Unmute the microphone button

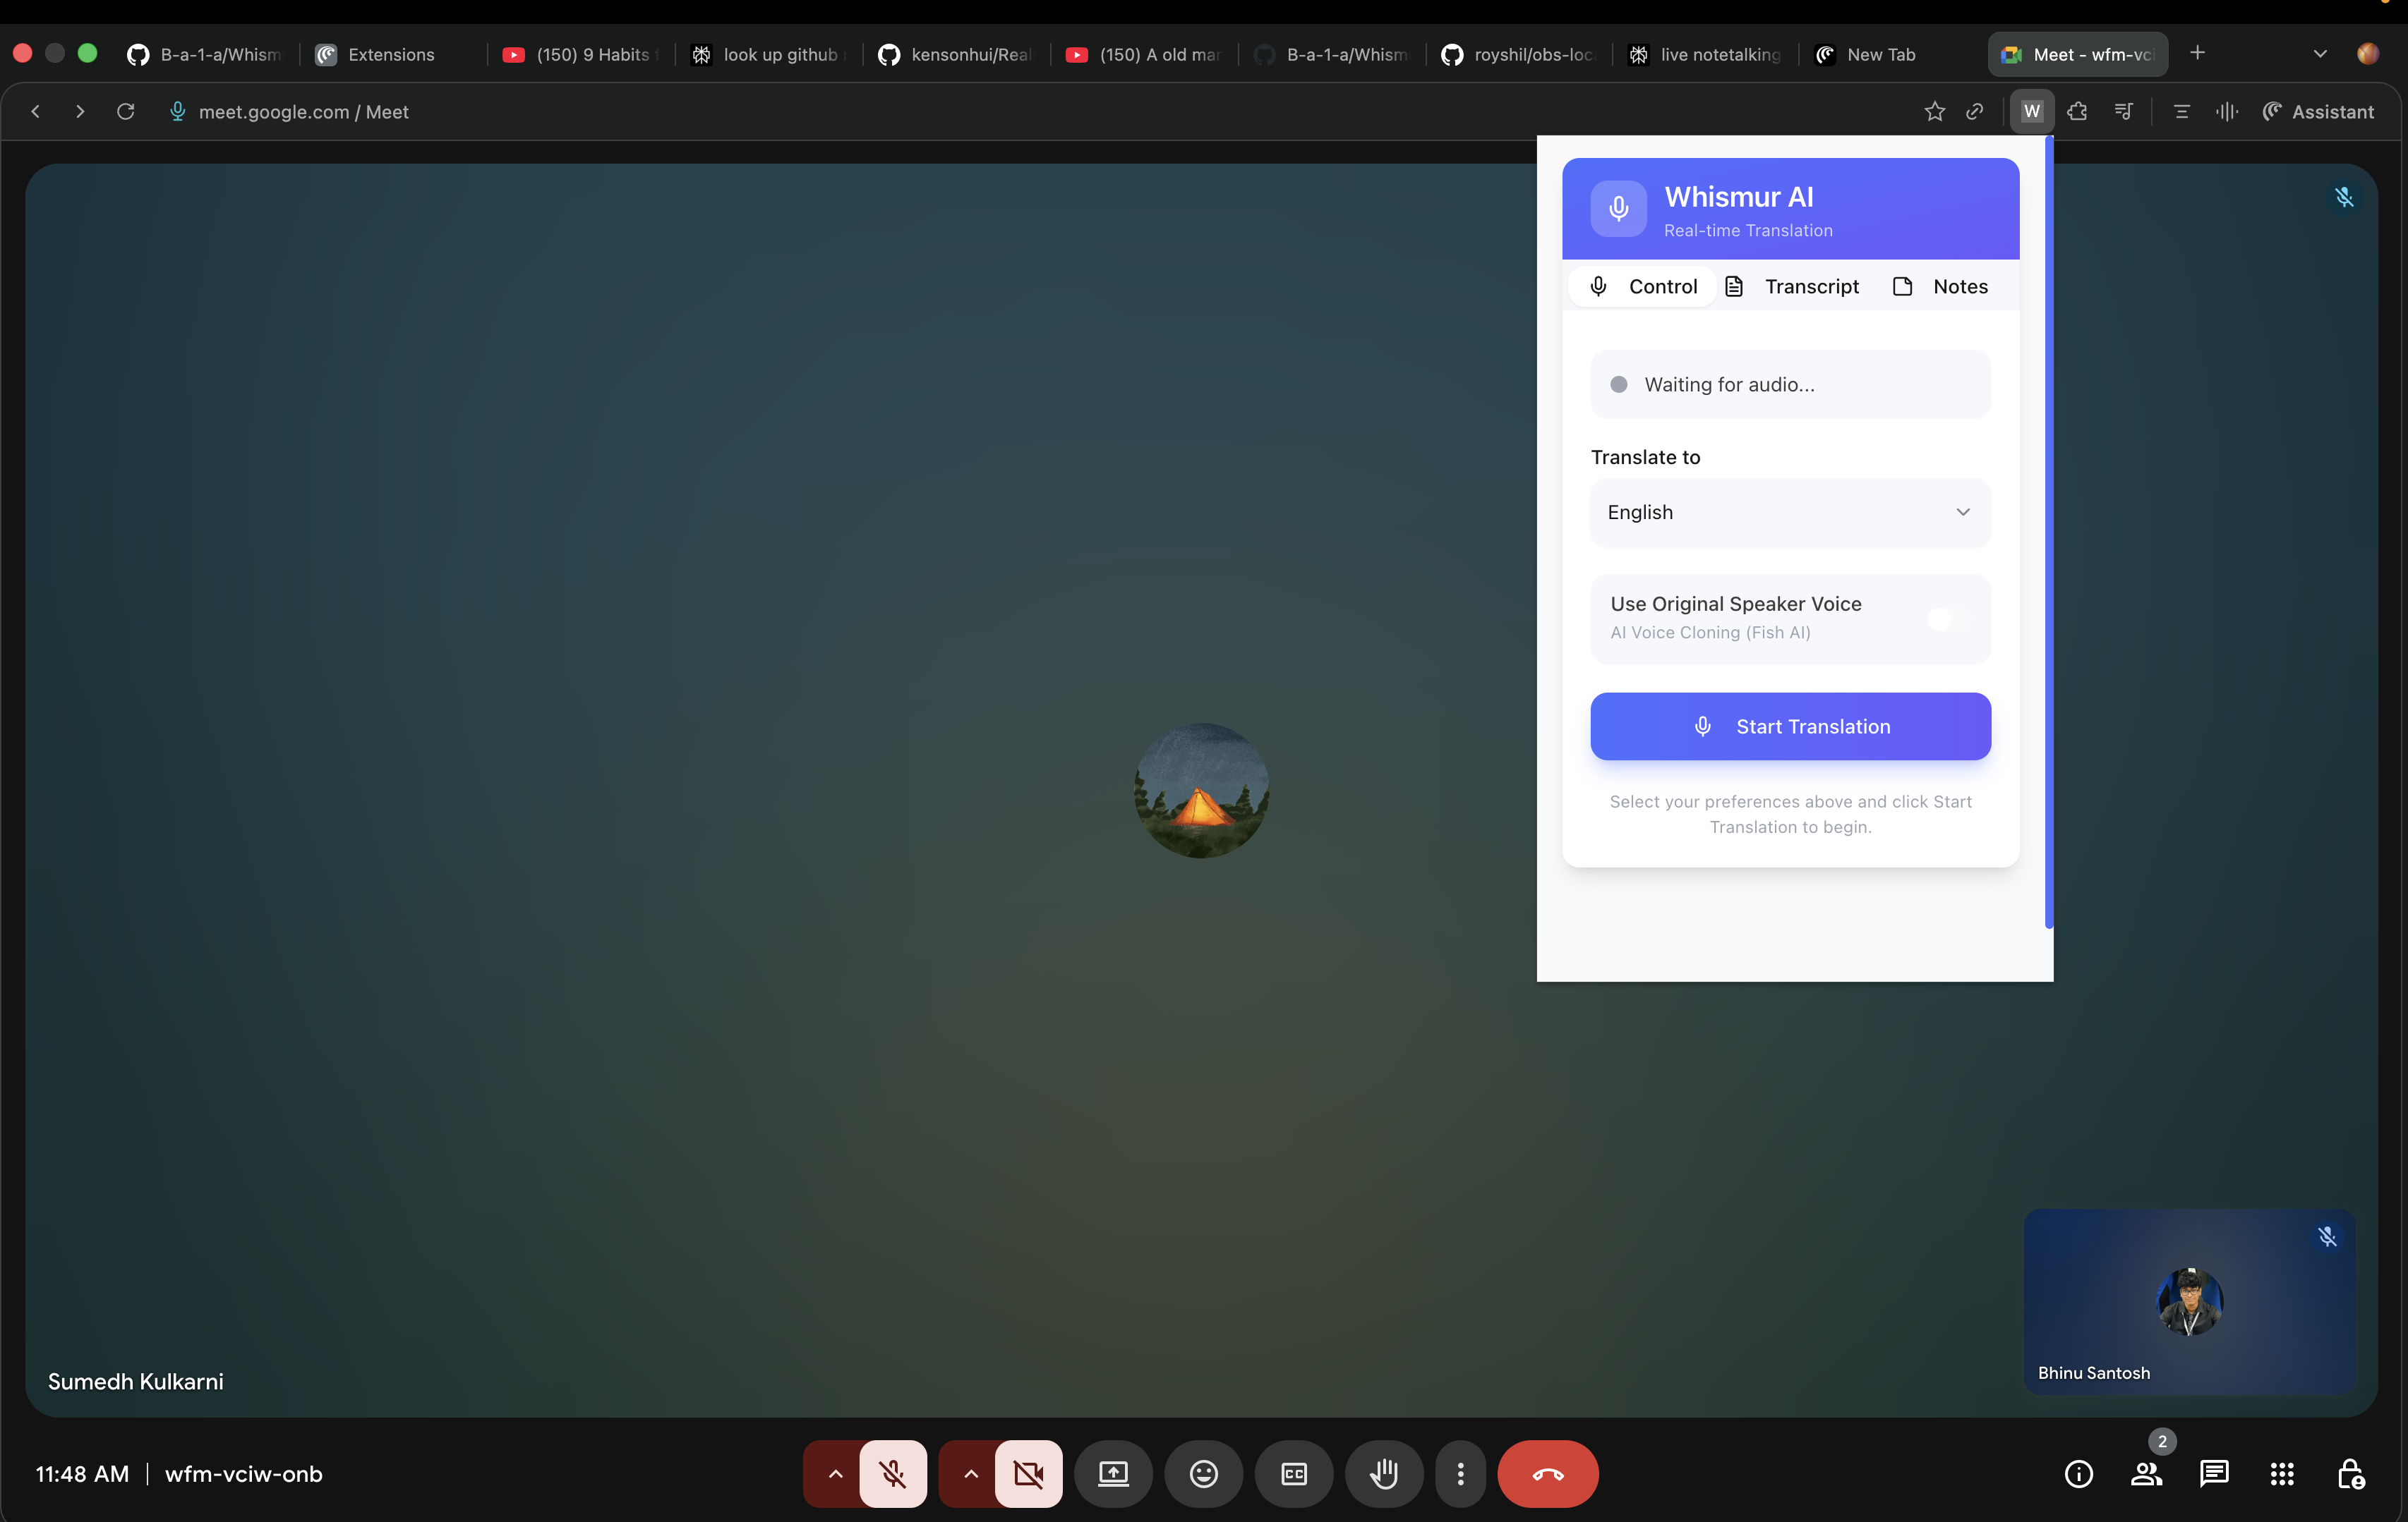coord(892,1473)
